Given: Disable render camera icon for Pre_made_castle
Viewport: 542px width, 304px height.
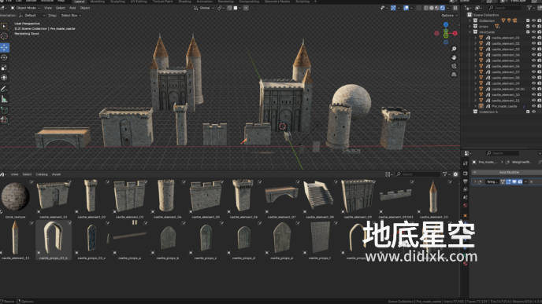Looking at the screenshot, I should (x=539, y=106).
